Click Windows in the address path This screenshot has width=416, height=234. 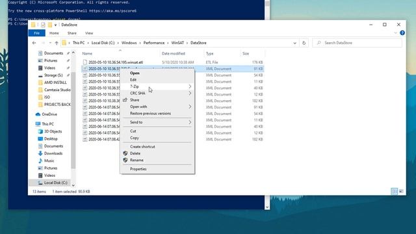(x=129, y=43)
